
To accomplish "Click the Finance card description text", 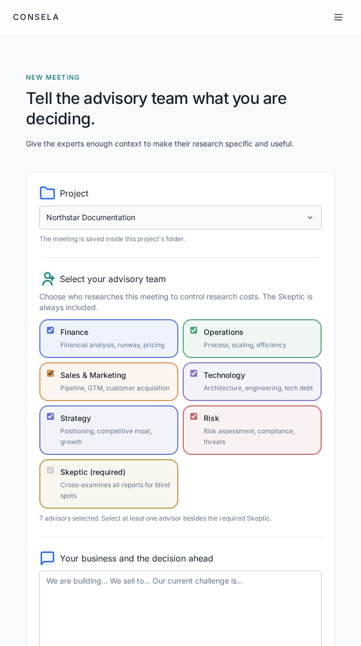I will (112, 345).
